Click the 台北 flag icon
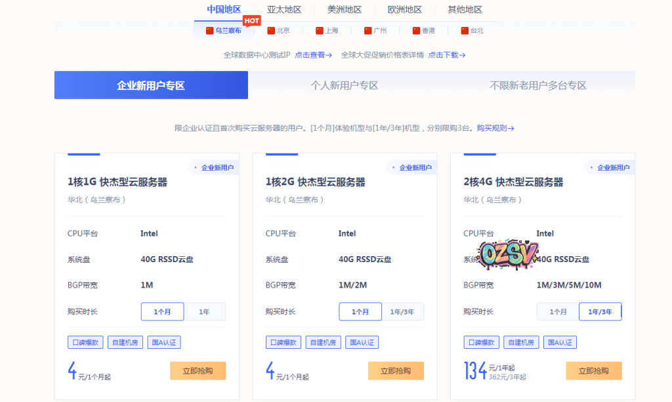Screen dimensions: 672x402 [465, 31]
